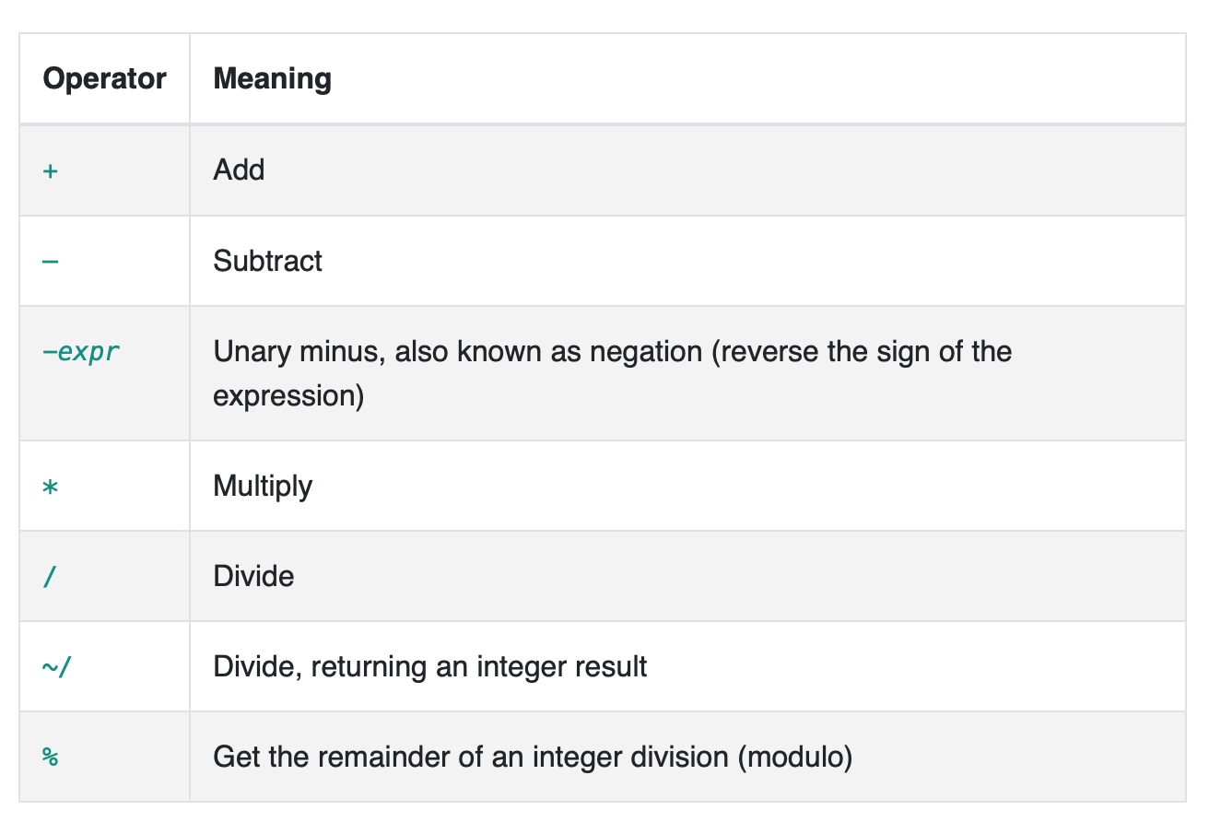Image resolution: width=1209 pixels, height=822 pixels.
Task: Select the Add meaning text
Action: (x=239, y=170)
